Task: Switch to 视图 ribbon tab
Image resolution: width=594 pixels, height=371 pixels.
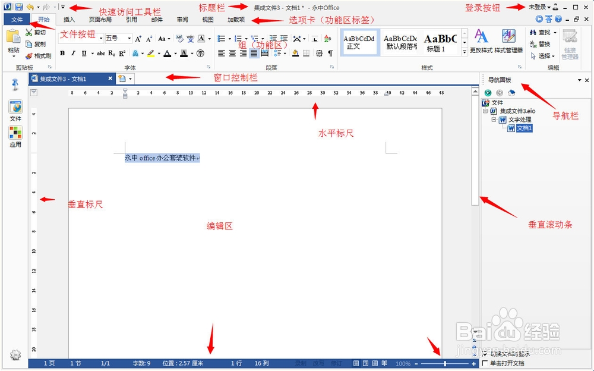Action: pyautogui.click(x=207, y=20)
